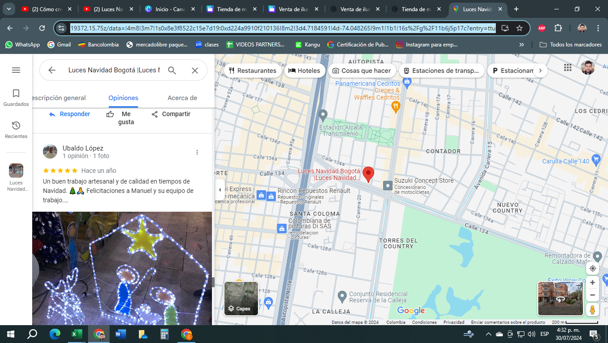Open Google apps grid icon

568,67
